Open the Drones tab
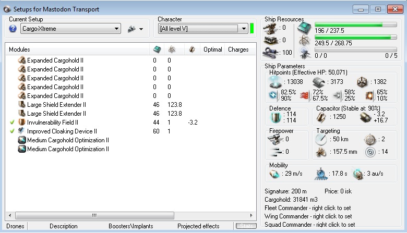 coord(15,226)
